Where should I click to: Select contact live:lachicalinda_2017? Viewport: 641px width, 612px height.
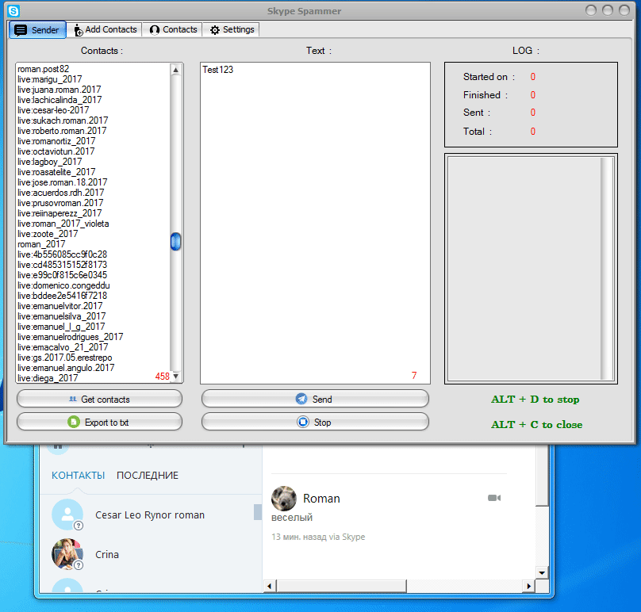[x=59, y=100]
